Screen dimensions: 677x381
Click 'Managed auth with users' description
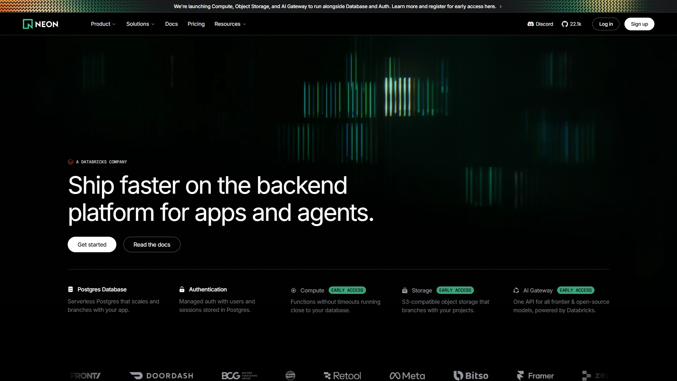[217, 306]
